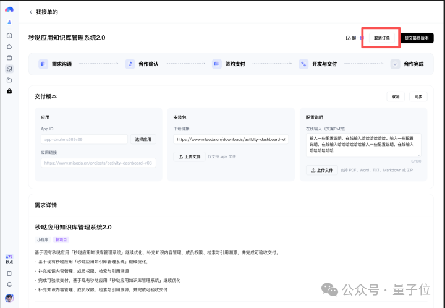The height and width of the screenshot is (308, 445).
Task: Open the blue user profile icon in the sidebar
Action: pyautogui.click(x=9, y=22)
